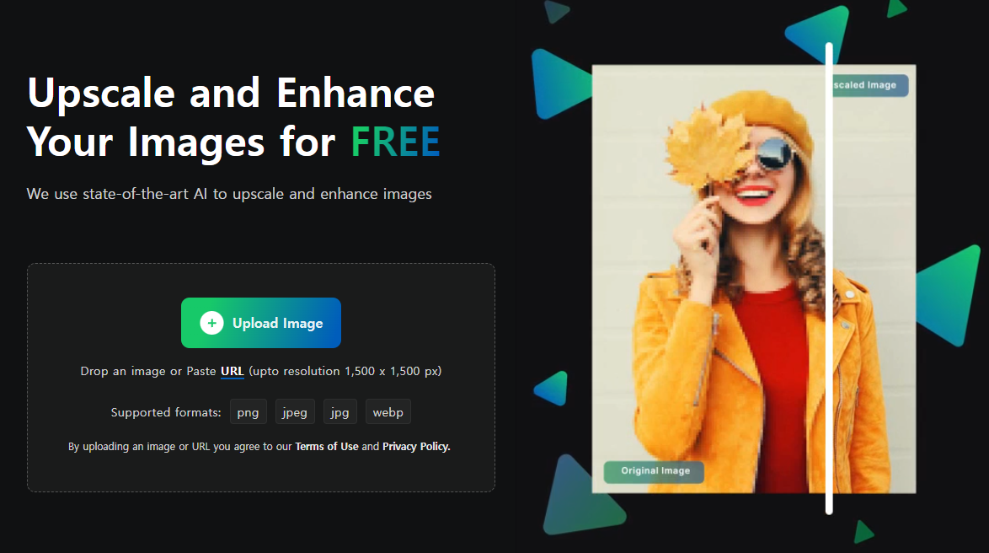Select the jpeg format tag
989x553 pixels.
(295, 412)
